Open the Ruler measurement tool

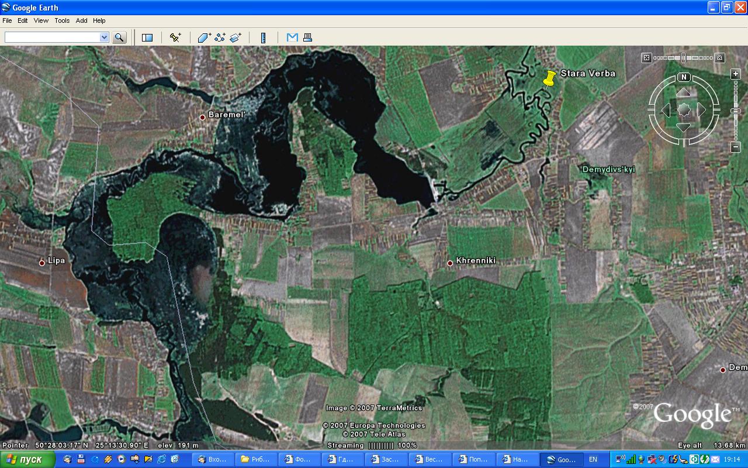tap(264, 37)
